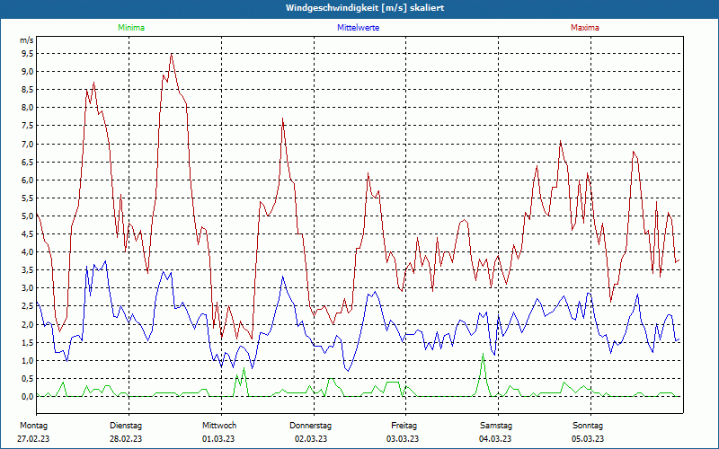Click the 3,0 y-axis value
Viewport: 719px width, 449px height.
pyautogui.click(x=28, y=288)
